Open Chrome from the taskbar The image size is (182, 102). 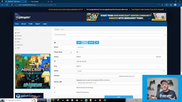(x=77, y=100)
